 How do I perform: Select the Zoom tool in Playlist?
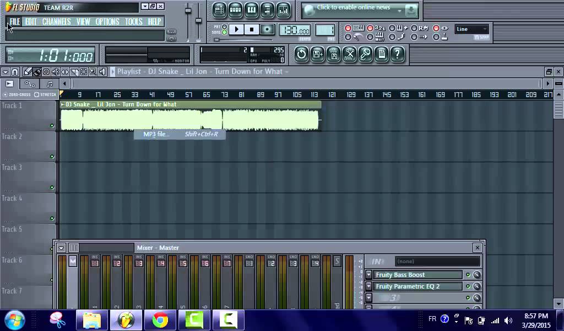(x=93, y=72)
